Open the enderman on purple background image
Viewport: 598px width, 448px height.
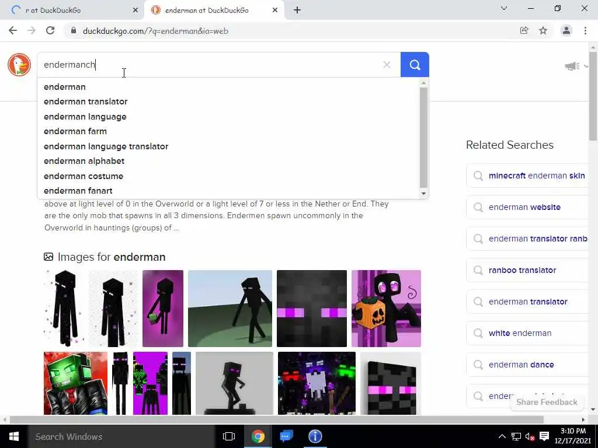tap(163, 309)
